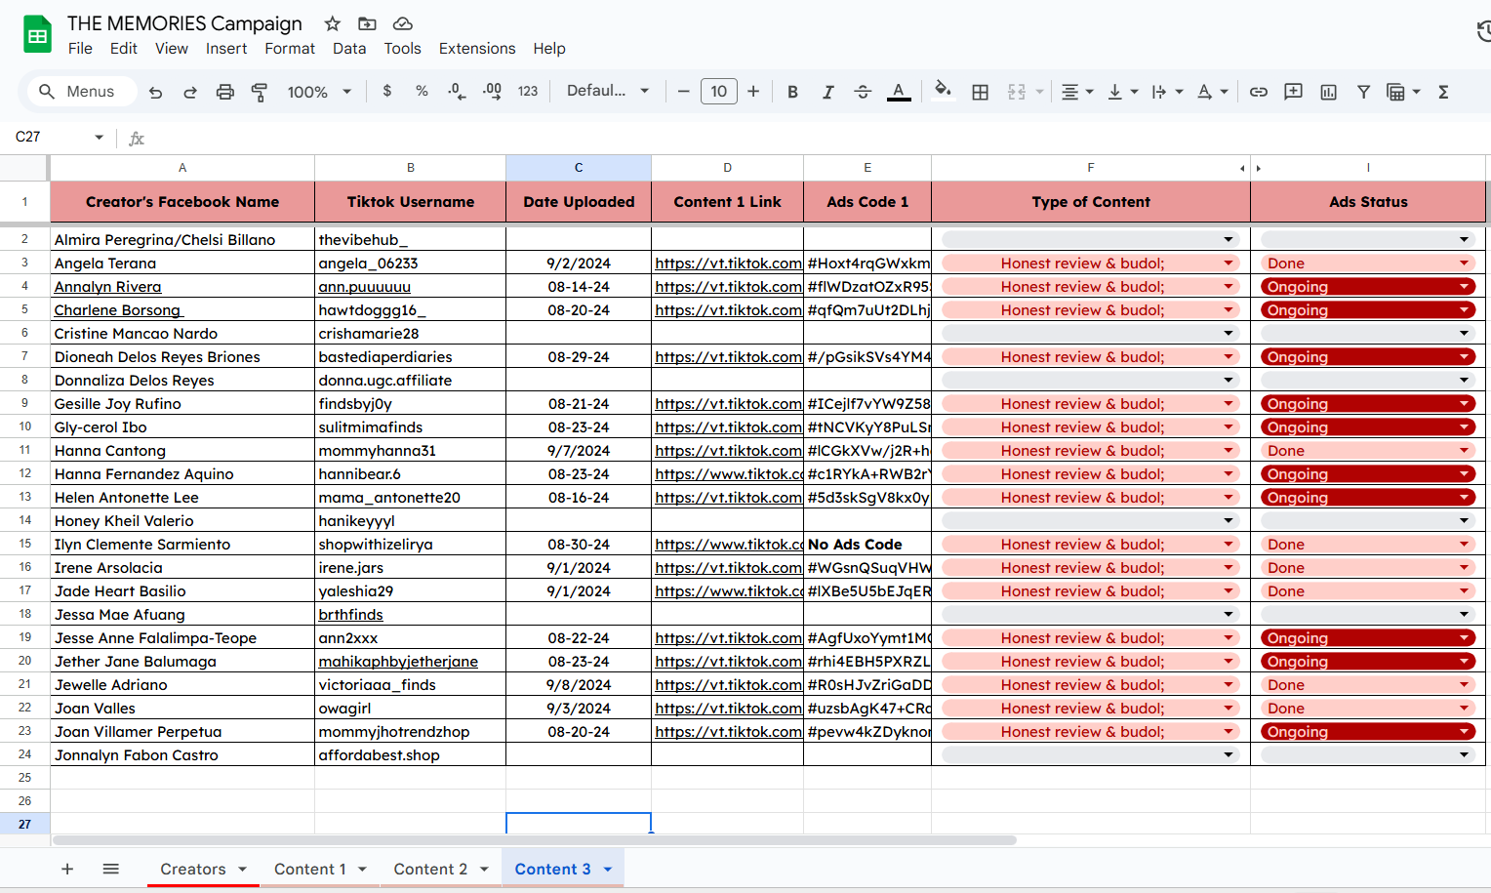Insert a link
Screen dimensions: 1491x893
[1259, 92]
